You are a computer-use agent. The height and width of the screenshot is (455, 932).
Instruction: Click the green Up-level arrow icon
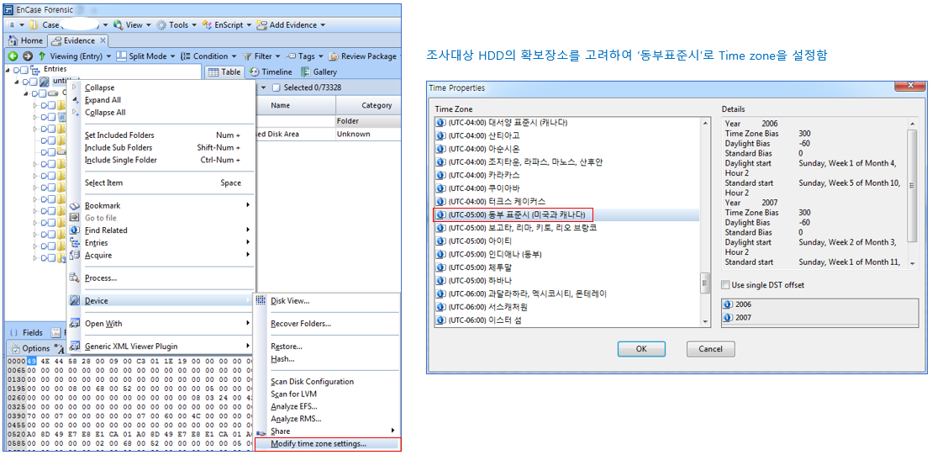tap(42, 56)
